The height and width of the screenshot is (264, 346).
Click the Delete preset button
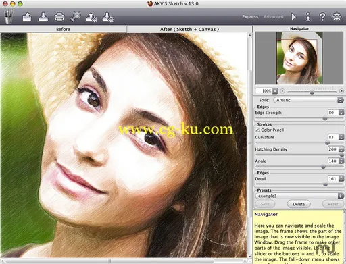pyautogui.click(x=299, y=204)
